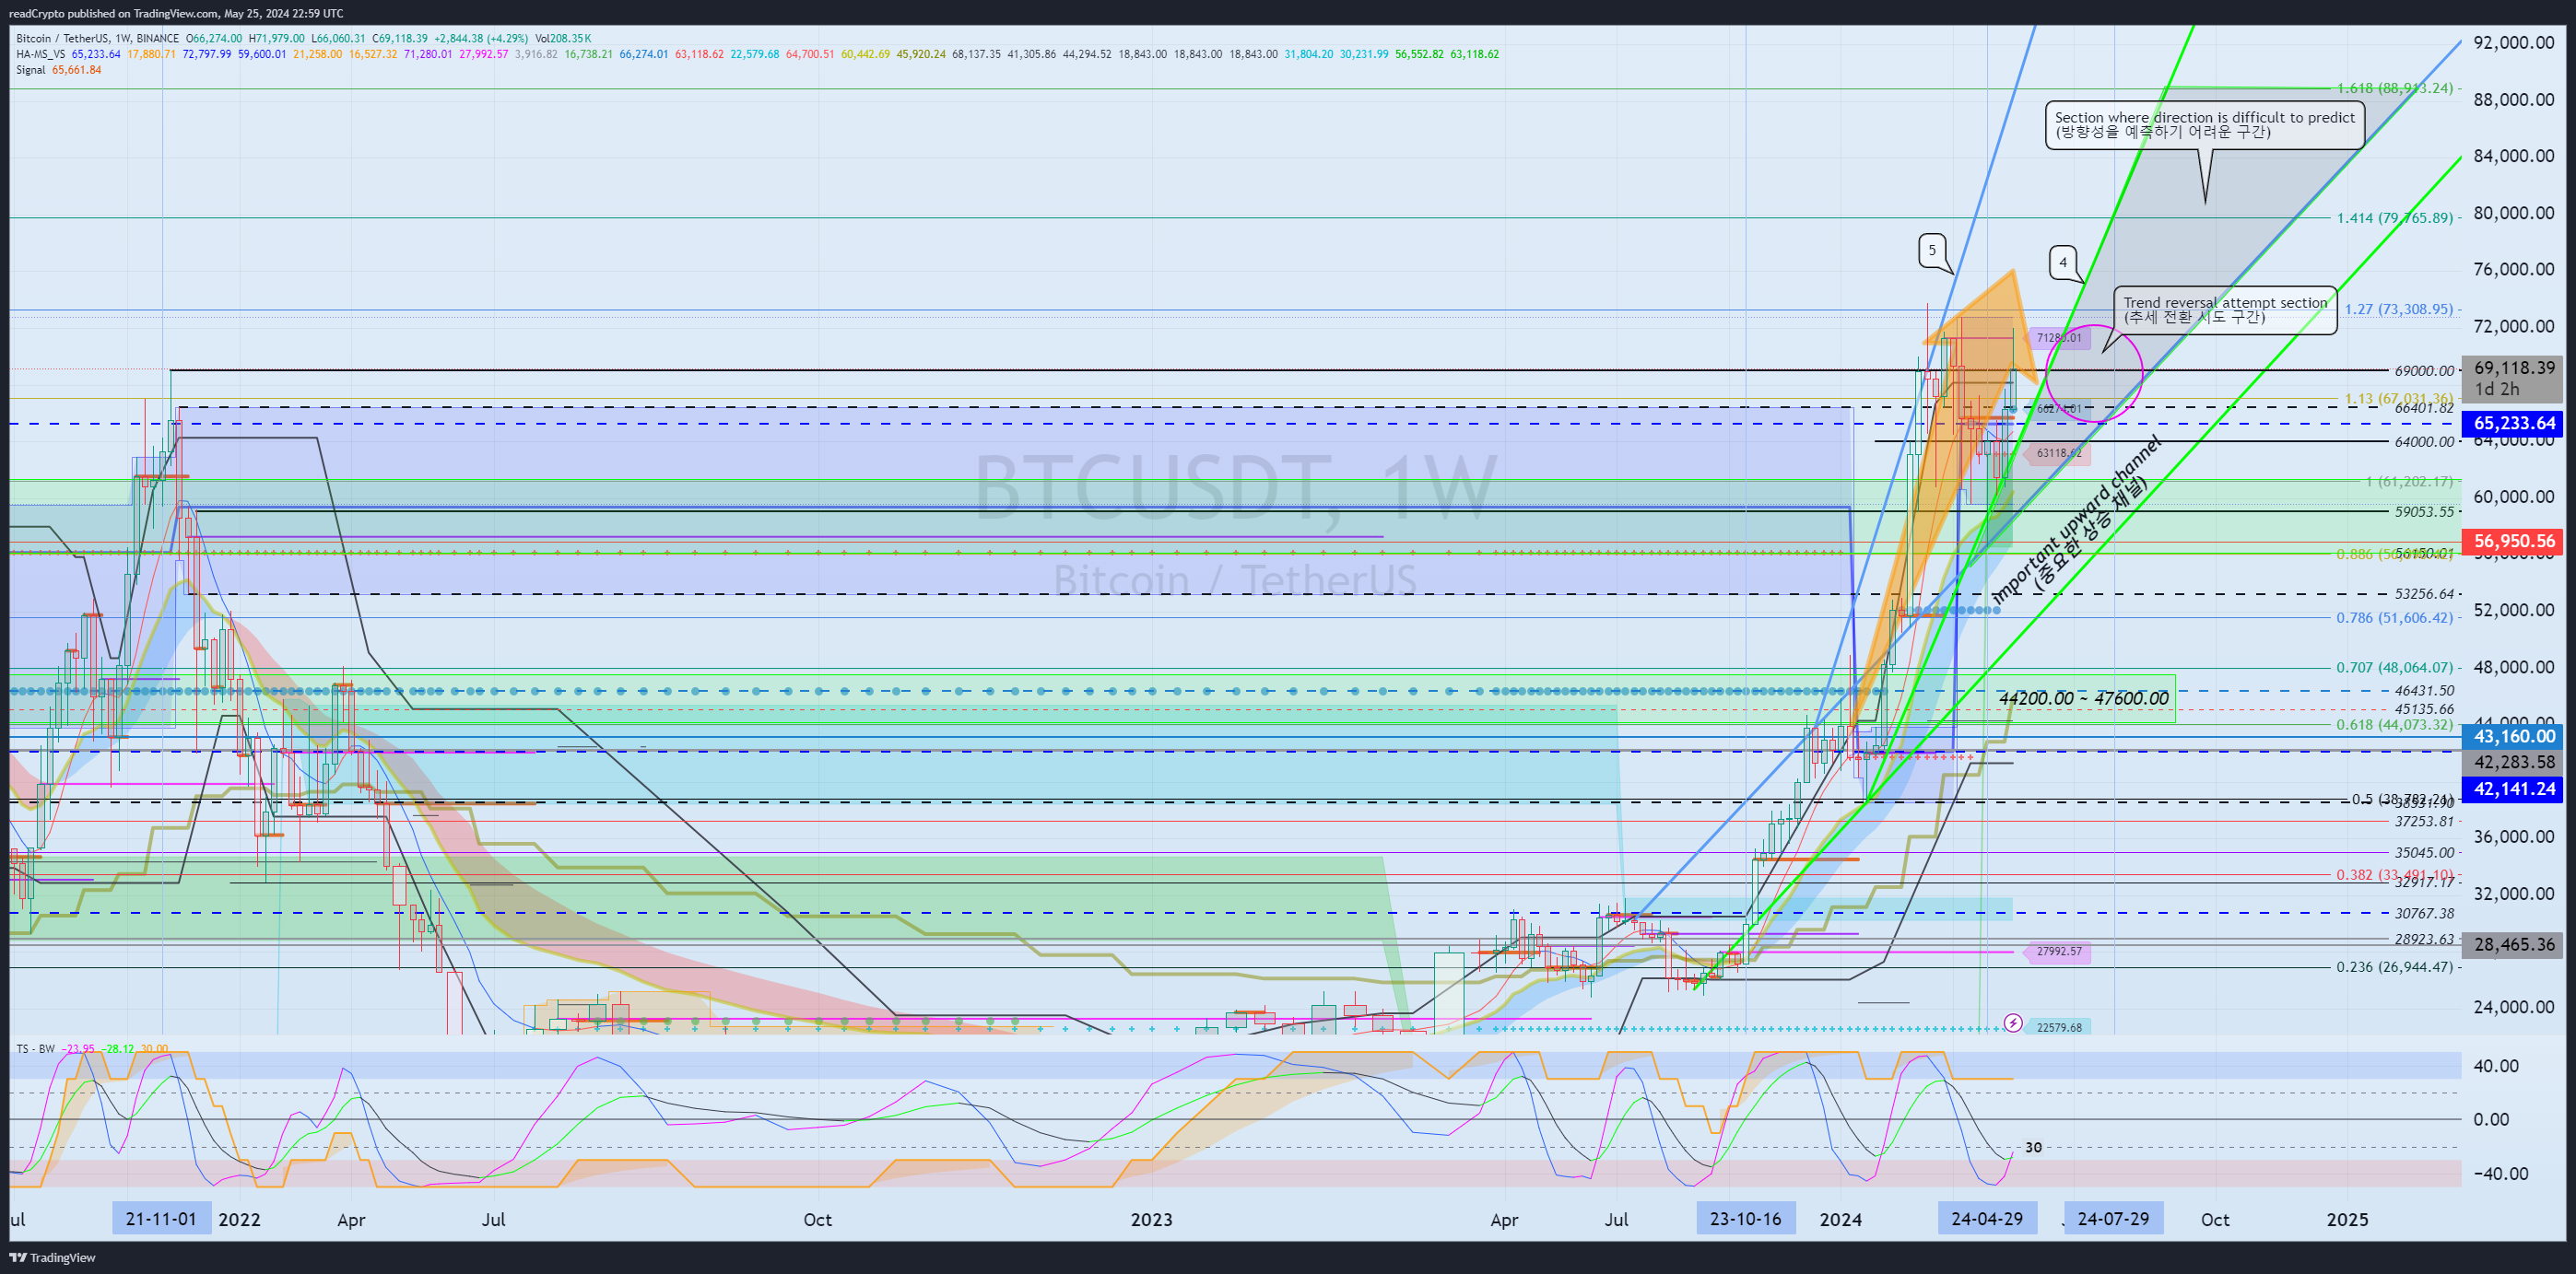Click the purple 71280.01 chart tag

(2058, 338)
